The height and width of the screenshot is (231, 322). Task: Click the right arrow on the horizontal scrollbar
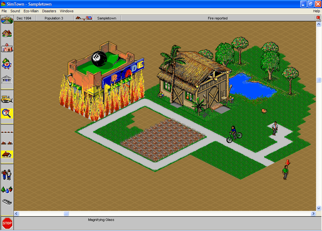(x=313, y=213)
